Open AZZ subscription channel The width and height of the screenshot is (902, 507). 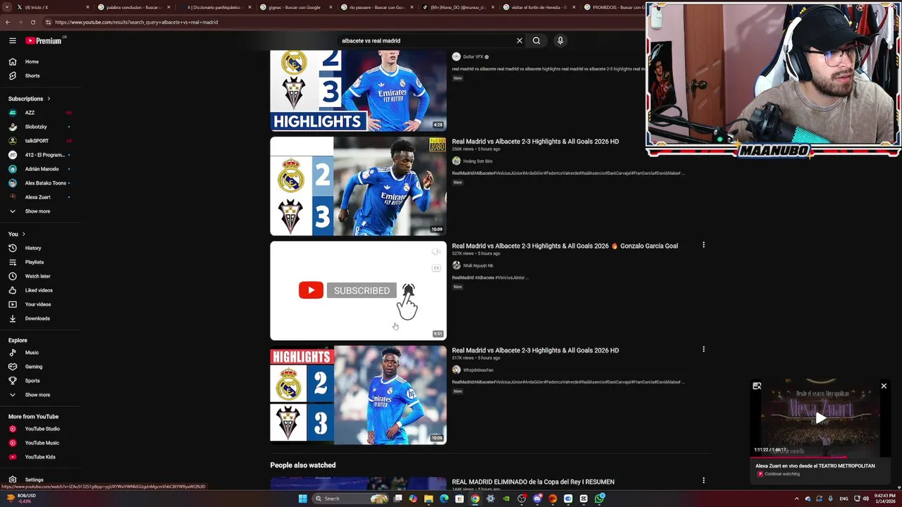40,113
